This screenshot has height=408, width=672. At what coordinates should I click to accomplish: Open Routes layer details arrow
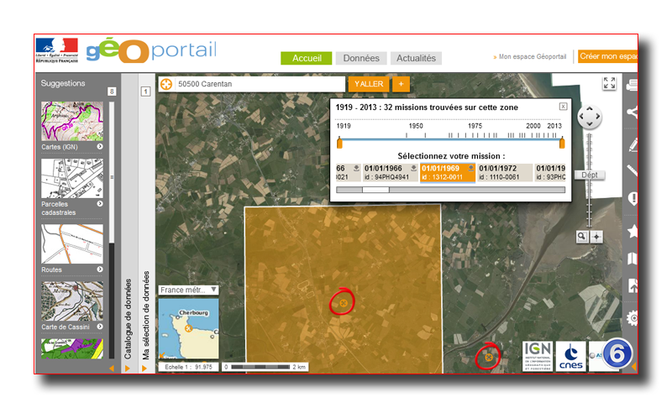click(x=100, y=269)
